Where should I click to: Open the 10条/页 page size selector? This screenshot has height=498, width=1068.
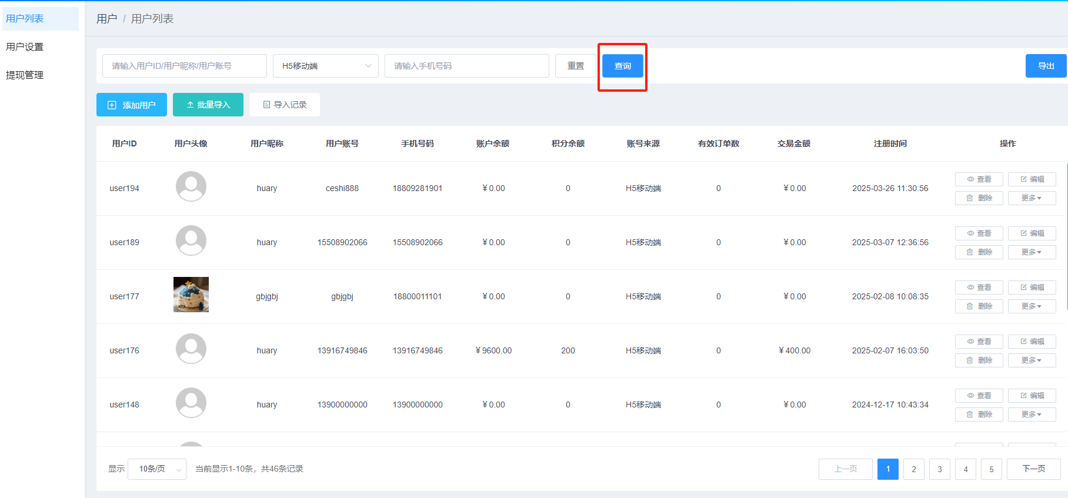click(157, 469)
